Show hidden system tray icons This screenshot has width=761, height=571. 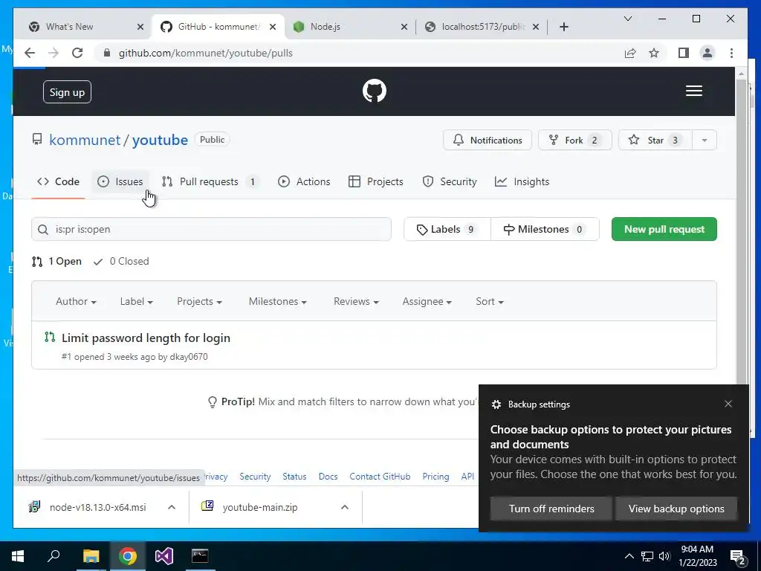coord(629,556)
